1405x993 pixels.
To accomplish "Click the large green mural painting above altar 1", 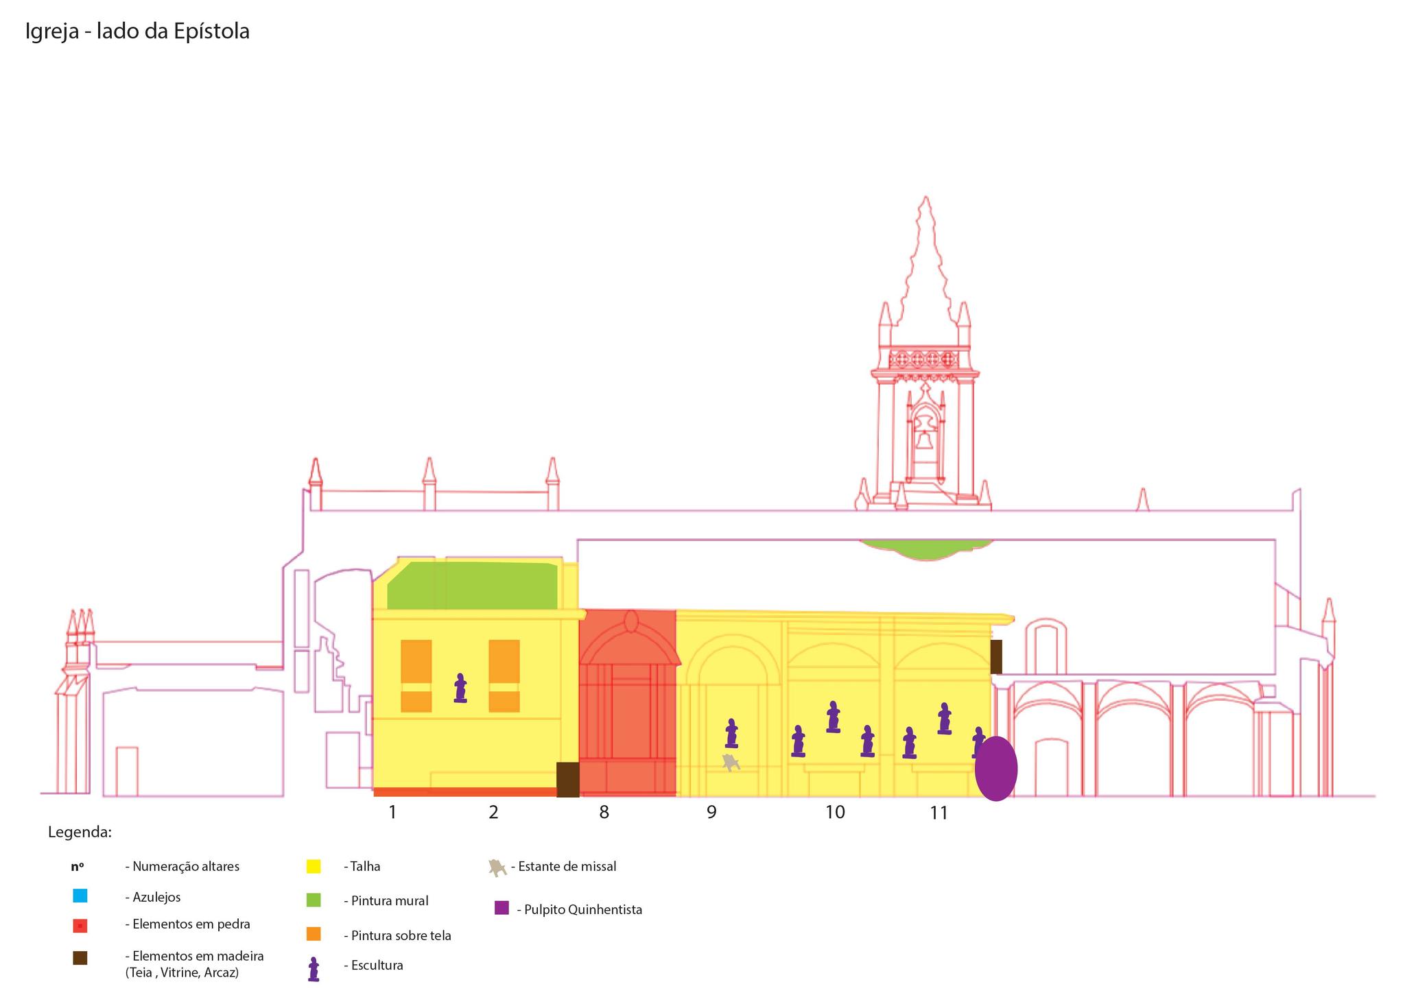I will tap(472, 585).
